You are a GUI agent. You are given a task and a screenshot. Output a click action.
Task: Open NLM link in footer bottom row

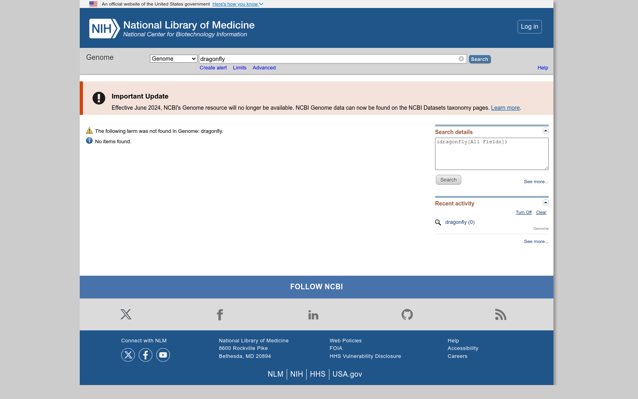(276, 374)
